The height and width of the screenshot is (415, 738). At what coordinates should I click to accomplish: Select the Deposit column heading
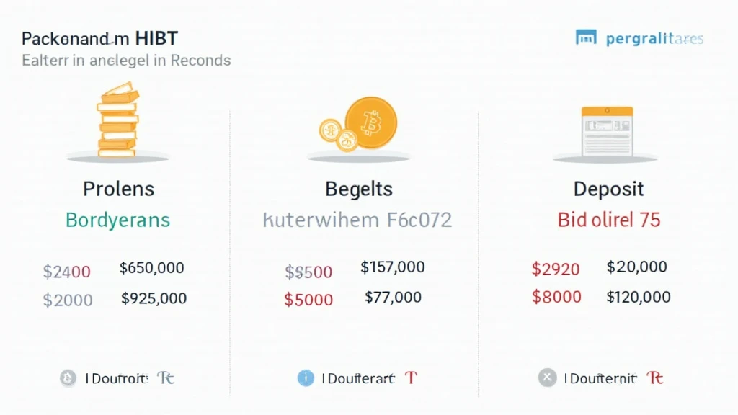click(608, 189)
